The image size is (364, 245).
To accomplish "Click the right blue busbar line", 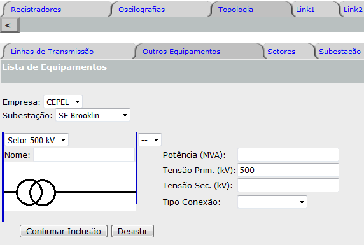I will click(x=136, y=168).
